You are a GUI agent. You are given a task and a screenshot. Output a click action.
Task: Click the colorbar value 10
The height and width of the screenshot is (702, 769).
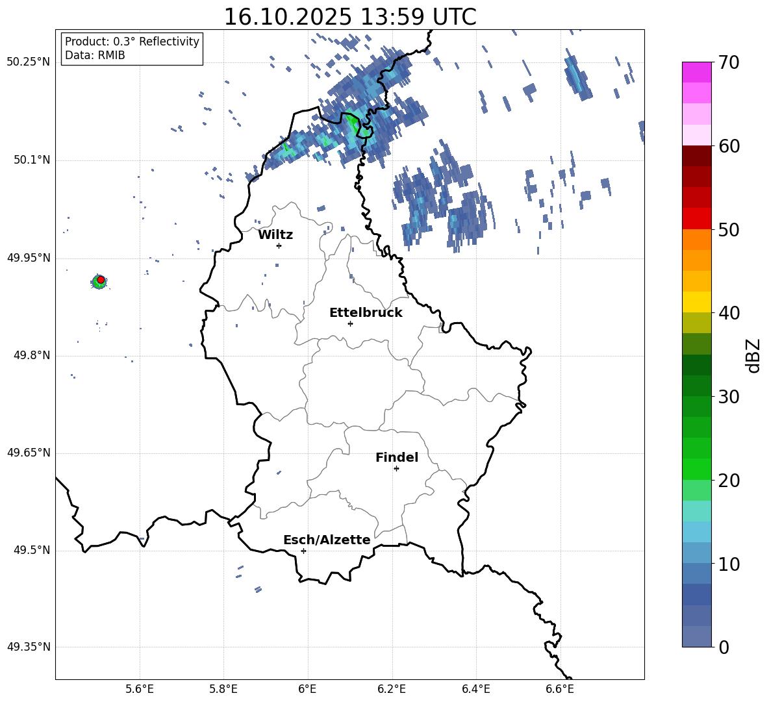[x=729, y=564]
